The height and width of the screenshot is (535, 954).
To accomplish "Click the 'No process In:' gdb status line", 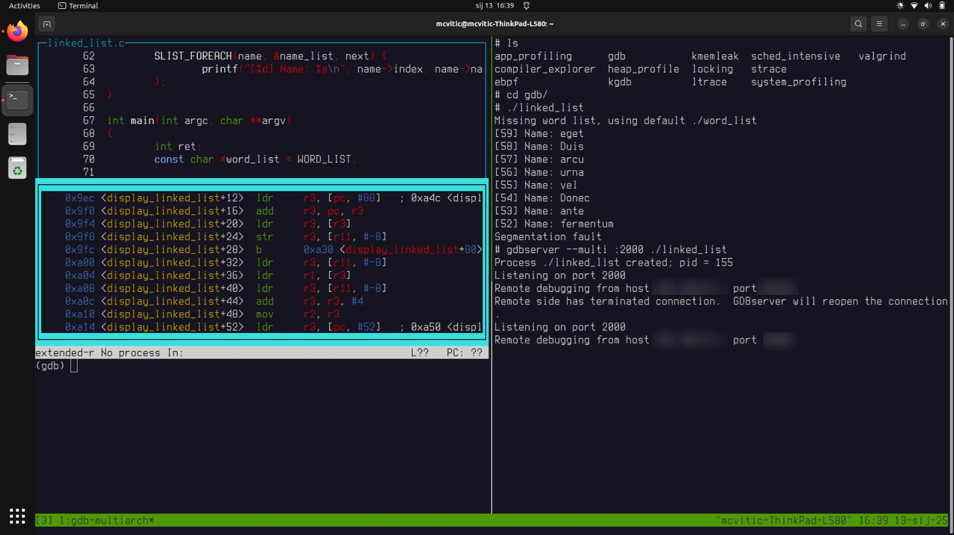I will (x=262, y=353).
